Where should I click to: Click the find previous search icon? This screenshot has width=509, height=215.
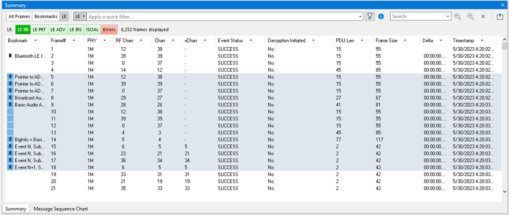[x=458, y=16]
